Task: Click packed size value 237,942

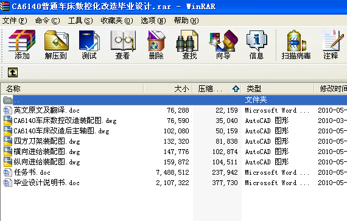Action: [x=225, y=172]
